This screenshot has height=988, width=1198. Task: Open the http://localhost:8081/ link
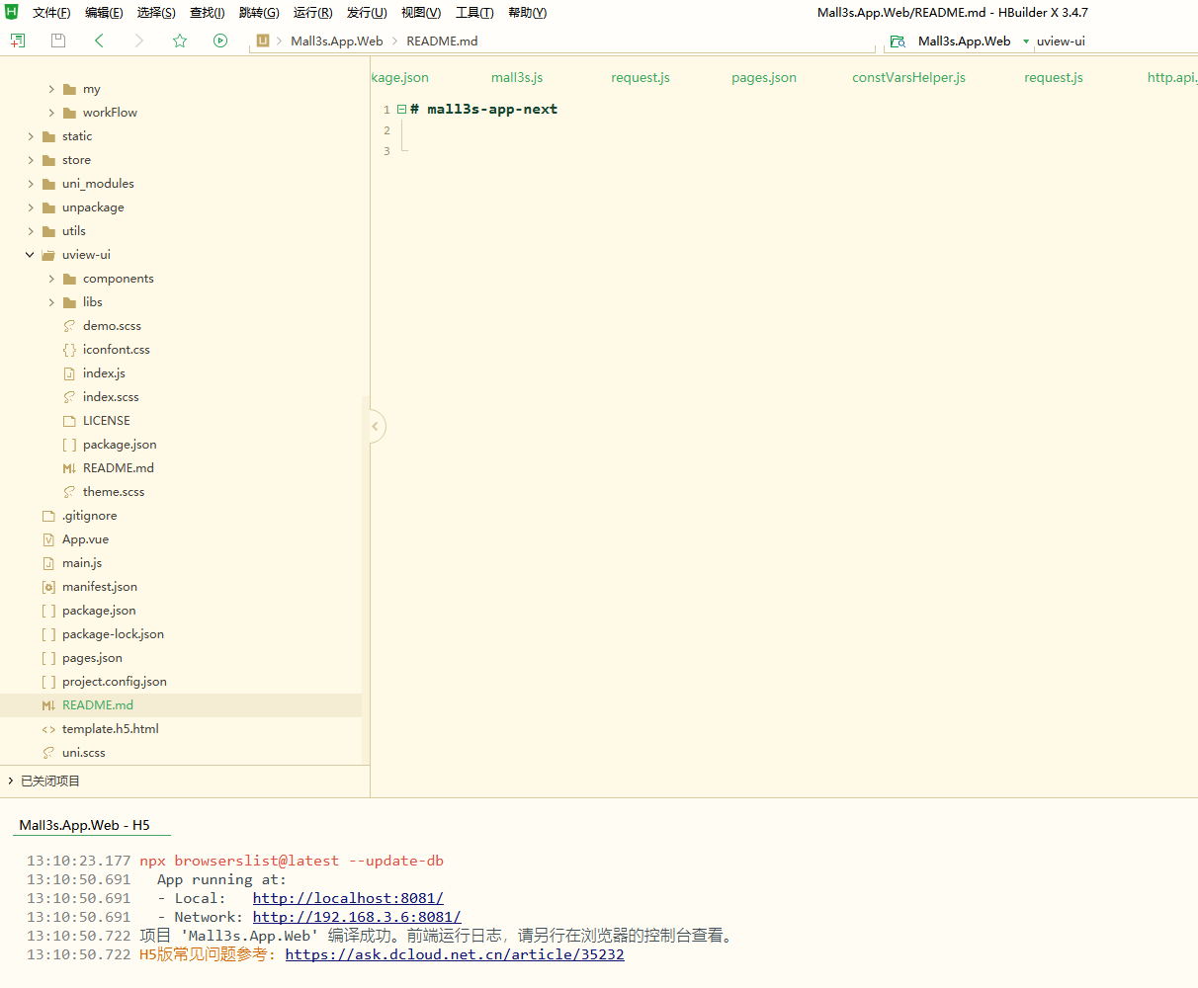pos(348,898)
